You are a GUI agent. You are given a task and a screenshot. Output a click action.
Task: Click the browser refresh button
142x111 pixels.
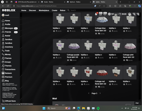(8, 6)
